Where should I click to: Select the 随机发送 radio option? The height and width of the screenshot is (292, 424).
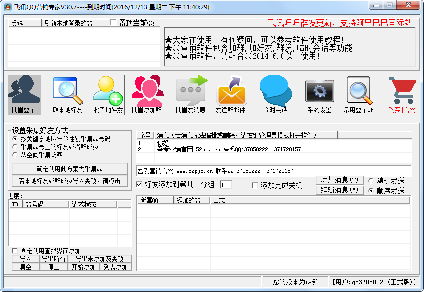pos(371,181)
